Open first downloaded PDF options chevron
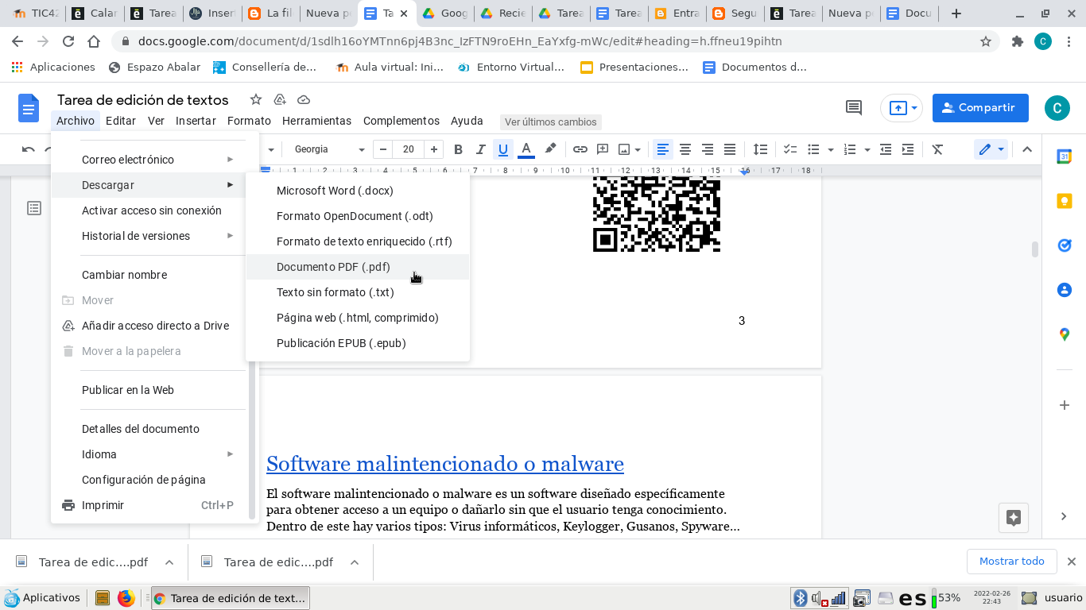The height and width of the screenshot is (610, 1086). tap(169, 562)
